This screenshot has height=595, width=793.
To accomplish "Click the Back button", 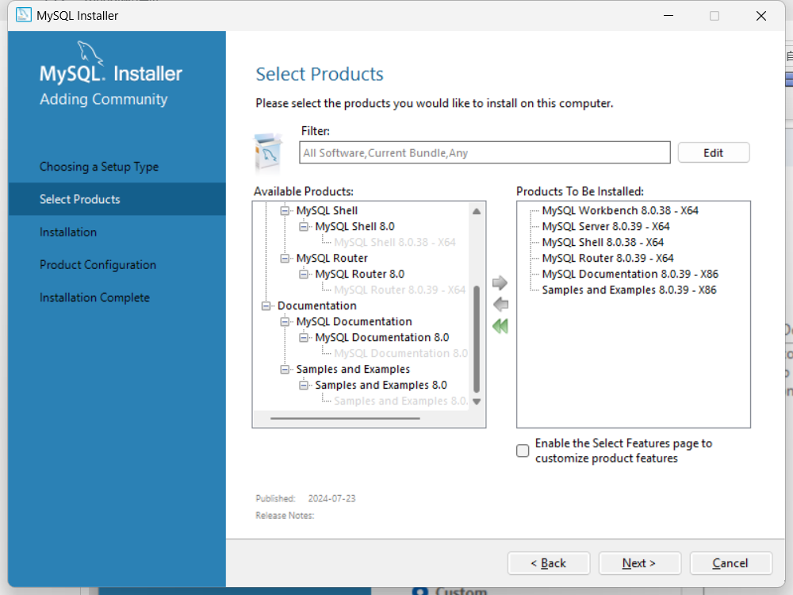I will click(x=548, y=563).
